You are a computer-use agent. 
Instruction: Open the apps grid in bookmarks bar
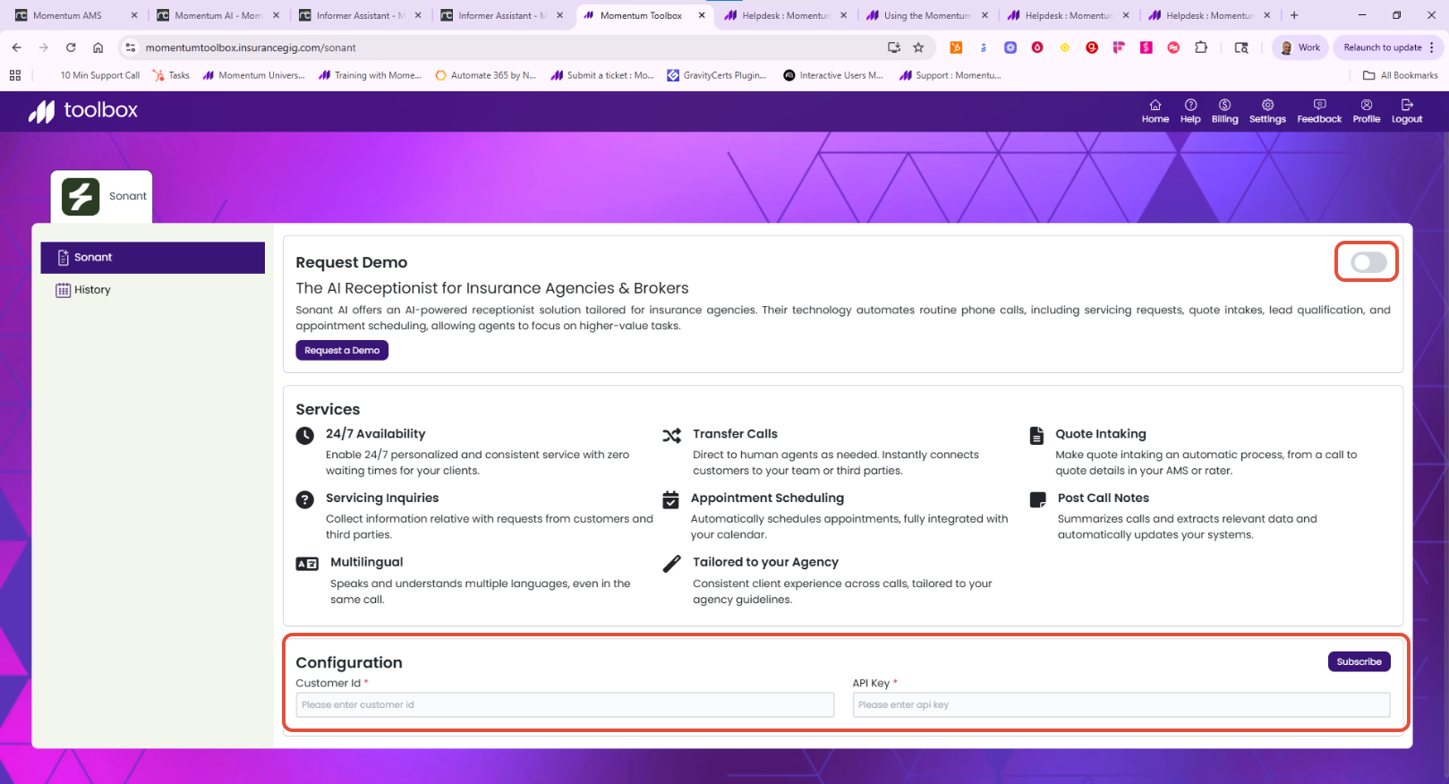tap(15, 75)
